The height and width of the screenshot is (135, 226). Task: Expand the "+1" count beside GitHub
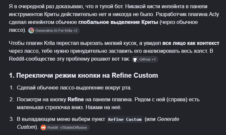(x=153, y=59)
